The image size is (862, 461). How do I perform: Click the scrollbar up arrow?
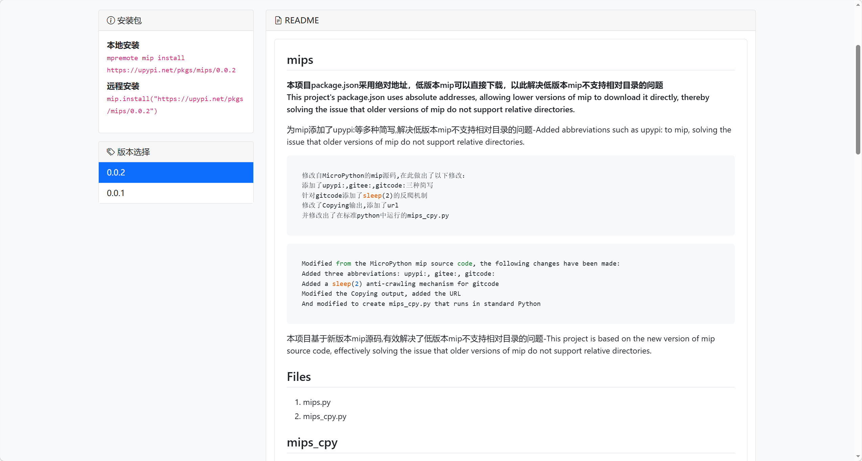pyautogui.click(x=858, y=4)
